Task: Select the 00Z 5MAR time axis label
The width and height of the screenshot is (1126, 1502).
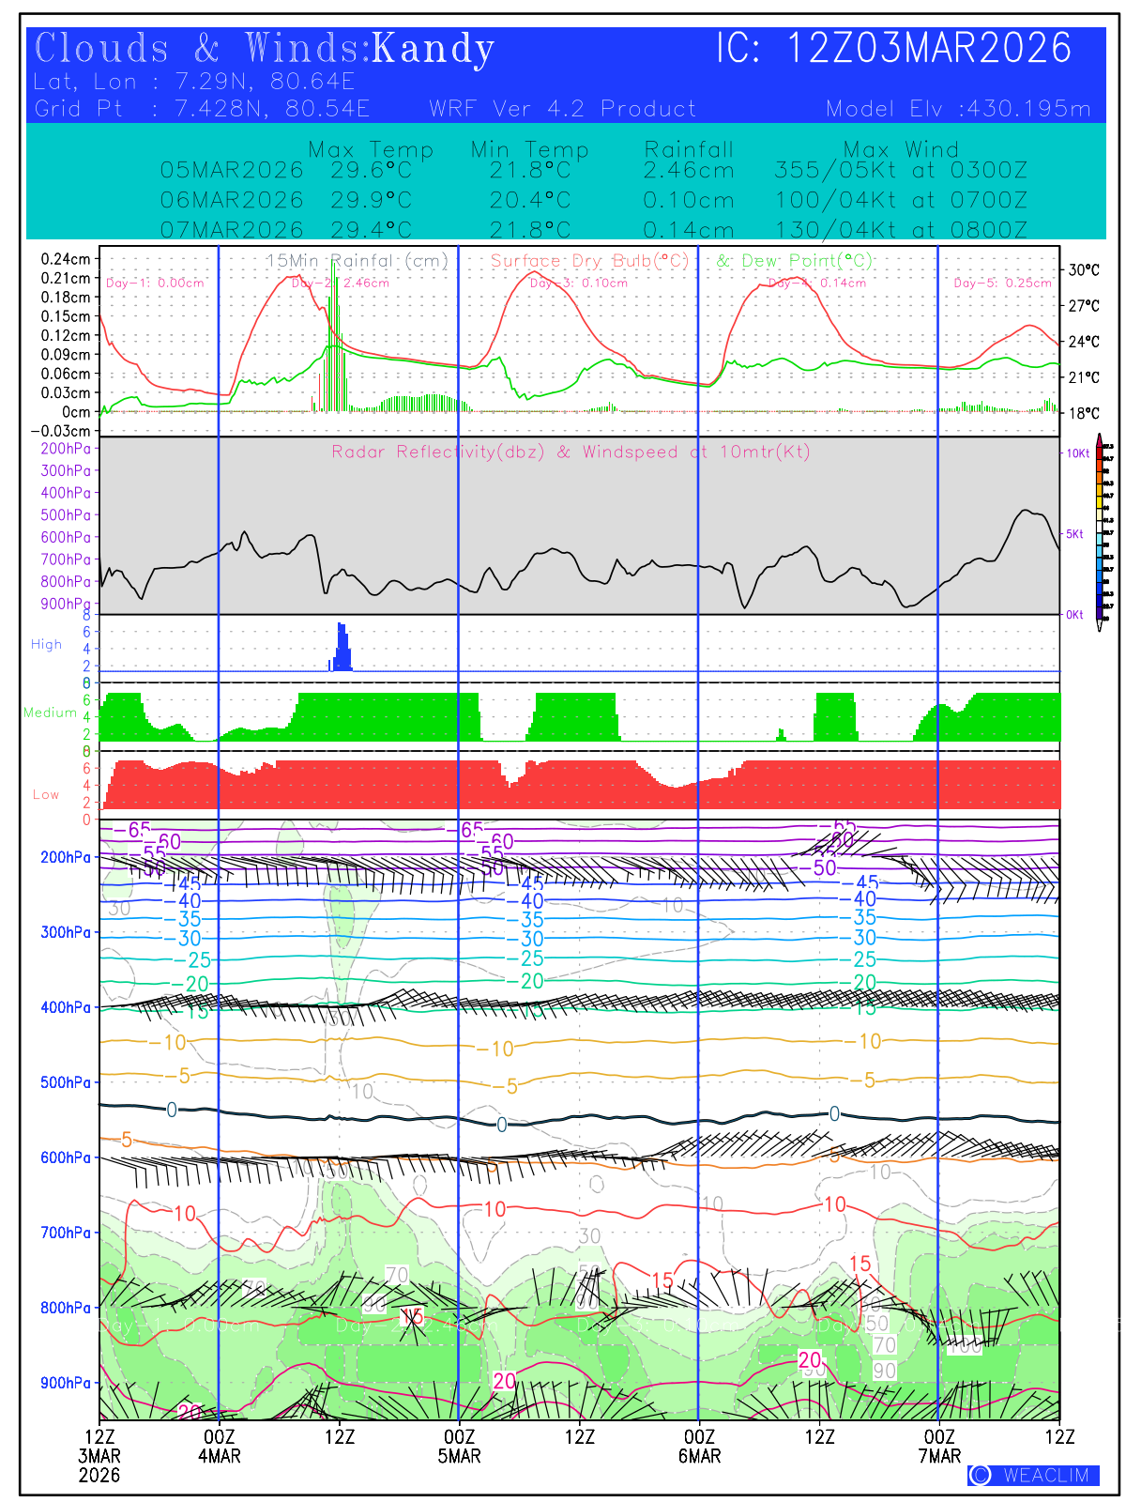Action: (459, 1446)
